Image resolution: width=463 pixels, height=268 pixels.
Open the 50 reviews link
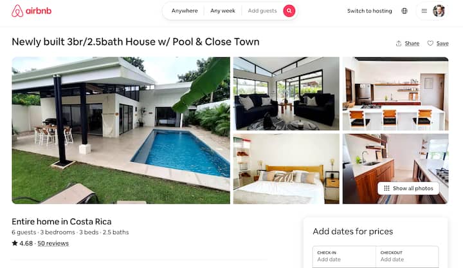53,244
